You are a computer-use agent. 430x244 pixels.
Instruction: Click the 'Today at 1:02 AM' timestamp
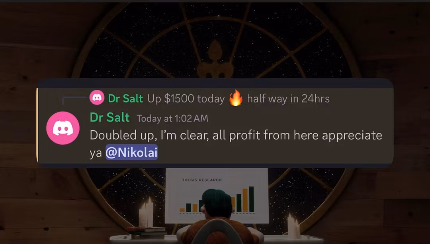coord(172,118)
